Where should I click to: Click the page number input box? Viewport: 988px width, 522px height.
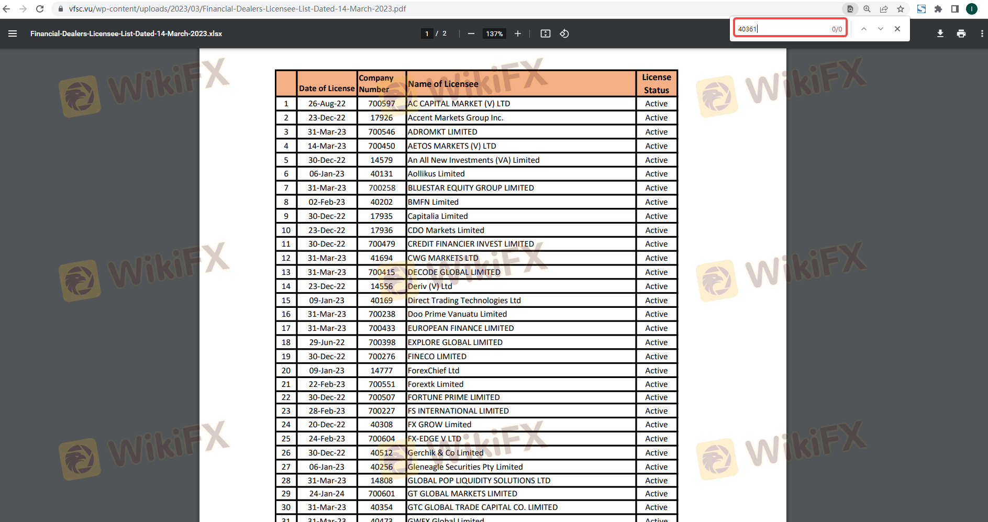[x=427, y=34]
